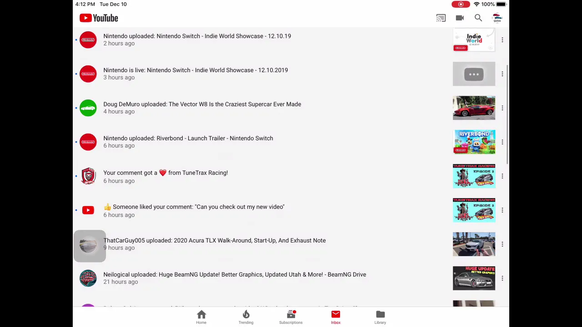582x327 pixels.
Task: Open Nintendo is live Indie World Showcase notification
Action: (196, 70)
